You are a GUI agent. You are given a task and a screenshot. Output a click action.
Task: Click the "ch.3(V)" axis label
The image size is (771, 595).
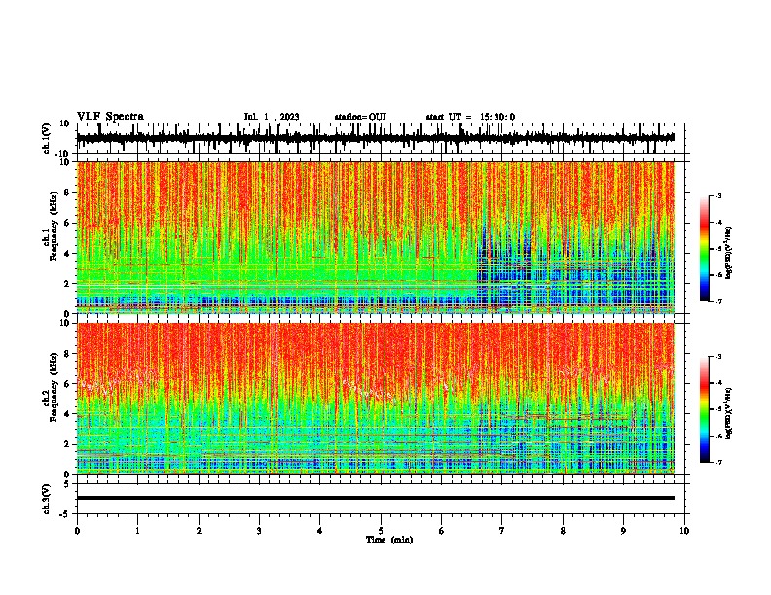pos(47,499)
